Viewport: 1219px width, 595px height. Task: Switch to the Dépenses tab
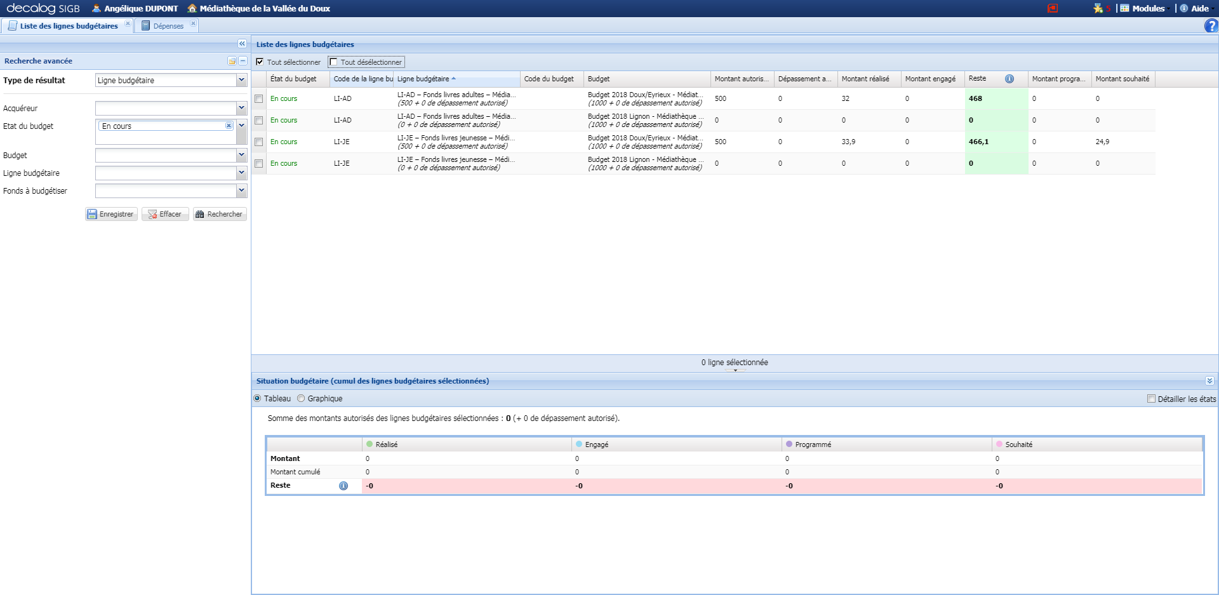[168, 26]
